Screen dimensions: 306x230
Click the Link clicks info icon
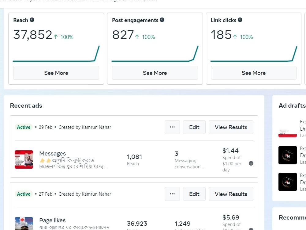[x=240, y=20]
